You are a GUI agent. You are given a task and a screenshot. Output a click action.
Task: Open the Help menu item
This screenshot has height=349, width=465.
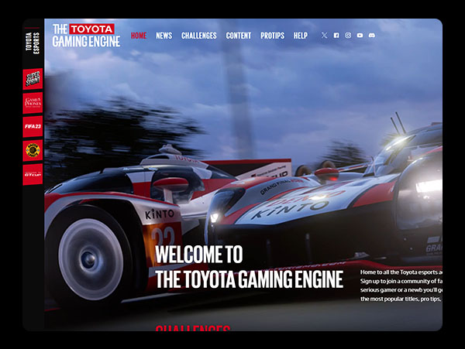click(x=301, y=36)
